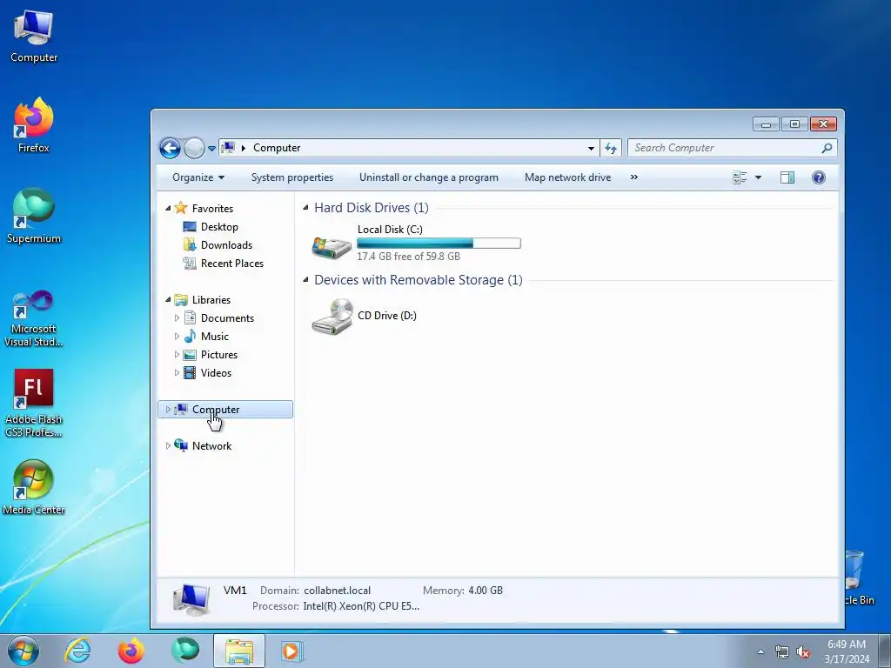The width and height of the screenshot is (891, 668).
Task: Open the Windows Start menu orb
Action: [x=23, y=651]
